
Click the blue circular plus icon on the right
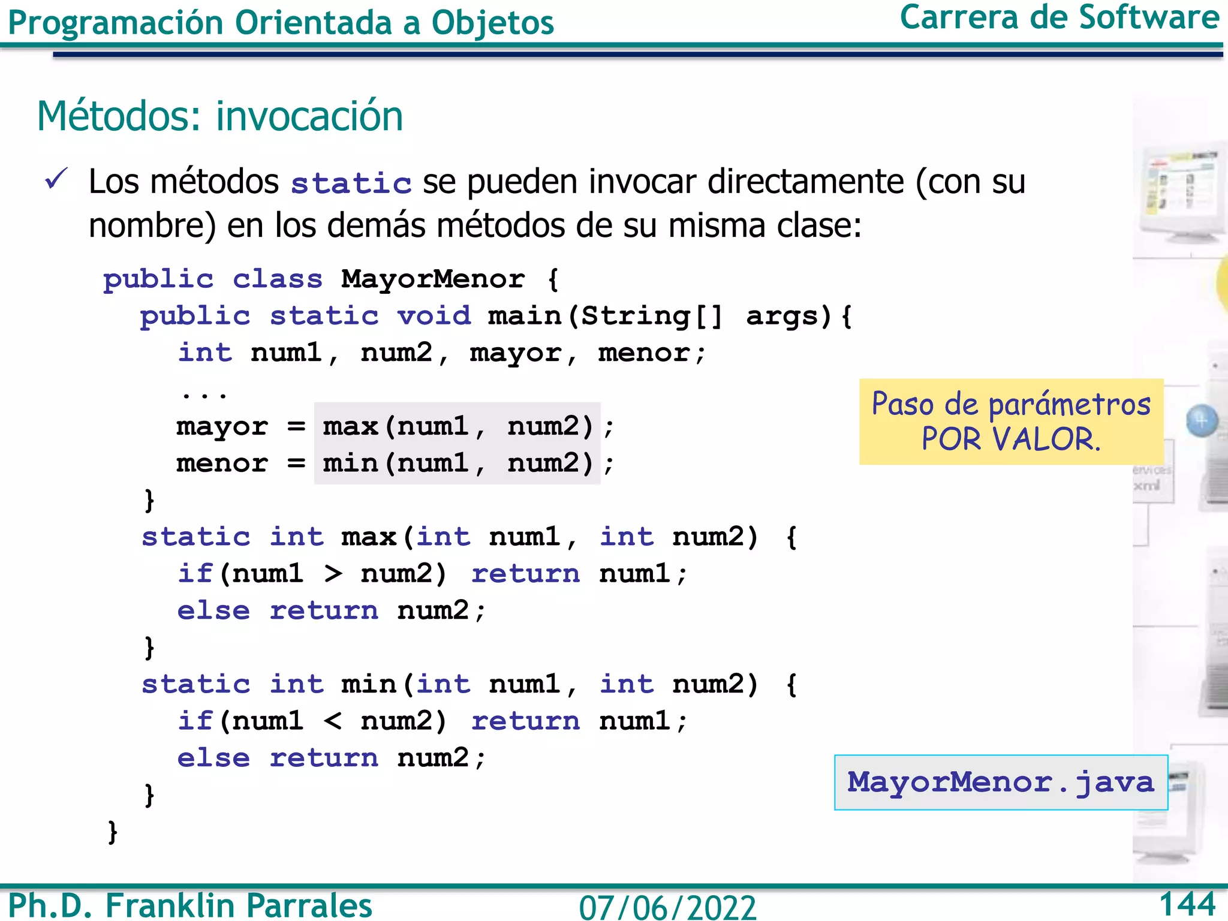click(1202, 420)
